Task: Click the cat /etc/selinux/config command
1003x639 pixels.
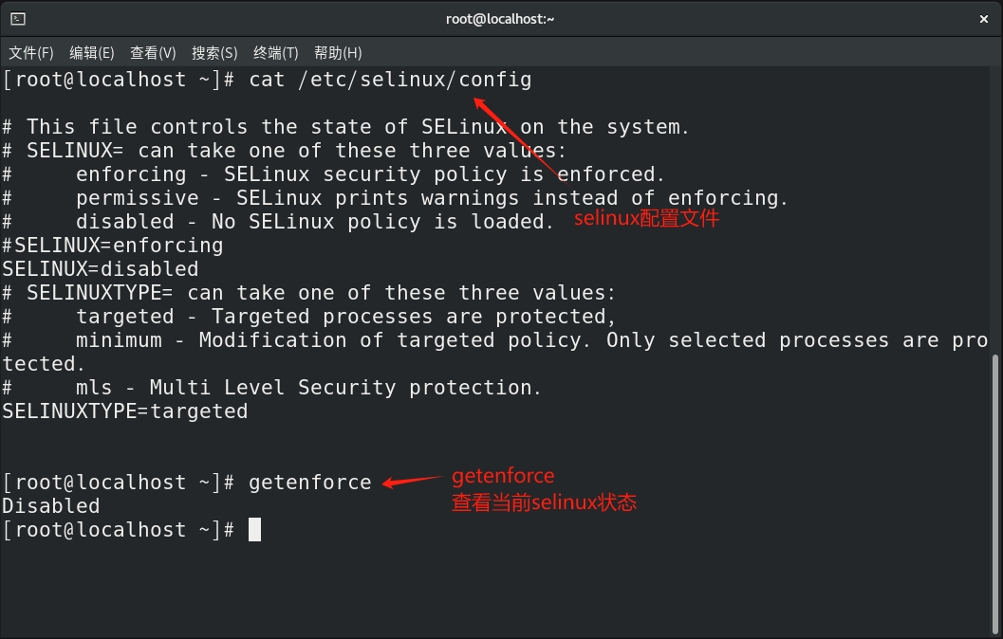Action: tap(390, 80)
